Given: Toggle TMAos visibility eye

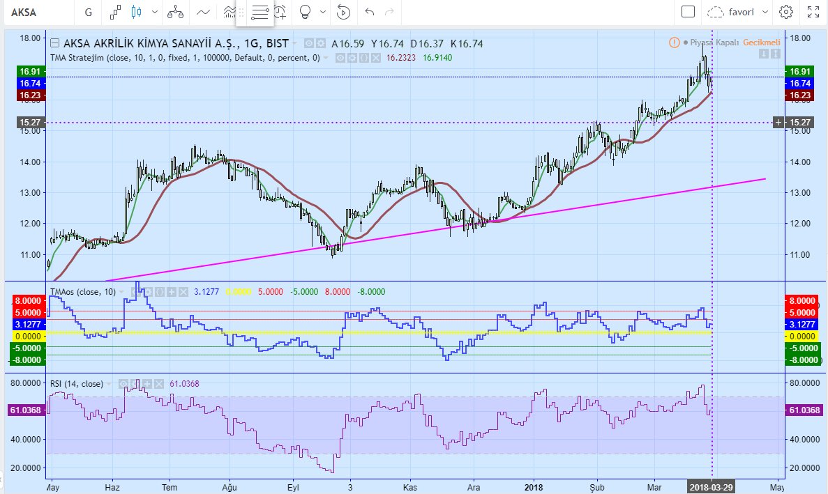Looking at the screenshot, I should (135, 291).
